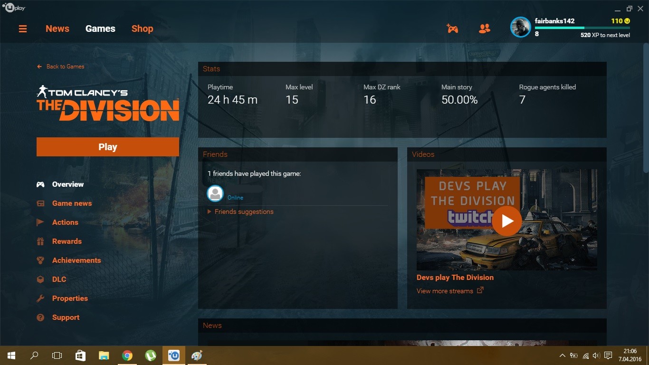The height and width of the screenshot is (365, 649).
Task: Open File Explorer from taskbar
Action: coord(104,355)
